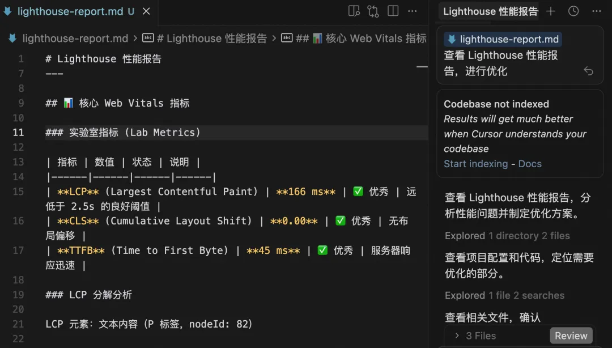The height and width of the screenshot is (348, 612).
Task: Click the restore checkpoint arrow icon
Action: (x=588, y=71)
